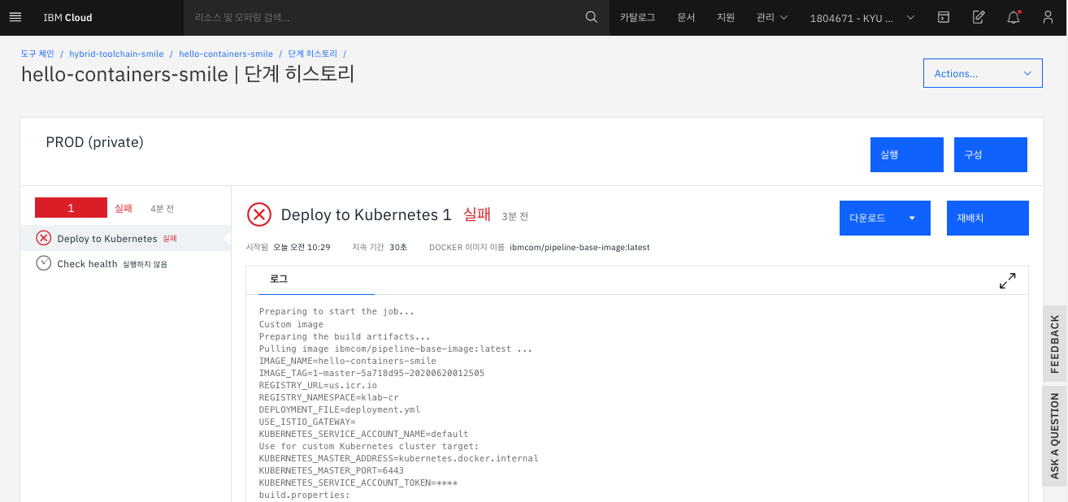Click the start time 오늘 오전 10:29
1068x502 pixels.
tap(302, 247)
